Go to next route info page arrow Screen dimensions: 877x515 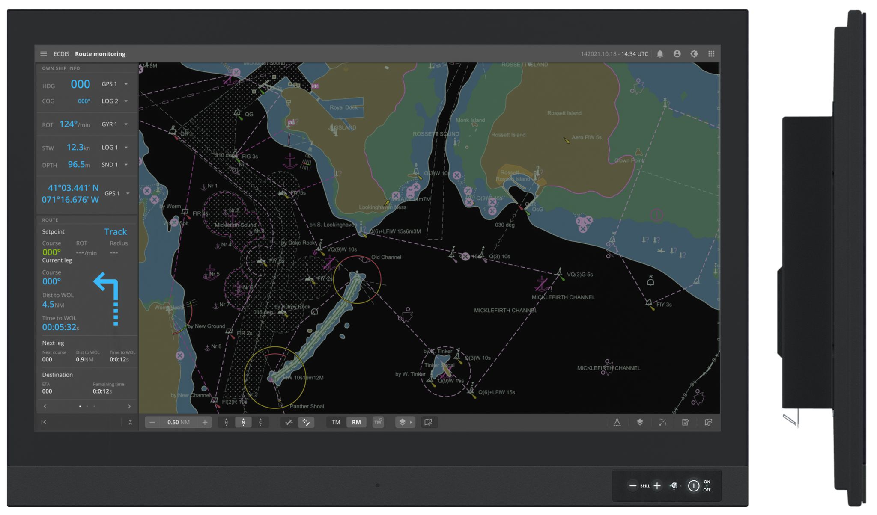[129, 406]
